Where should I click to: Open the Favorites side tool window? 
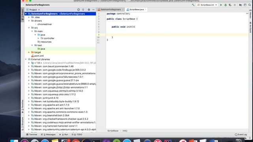tap(23, 106)
